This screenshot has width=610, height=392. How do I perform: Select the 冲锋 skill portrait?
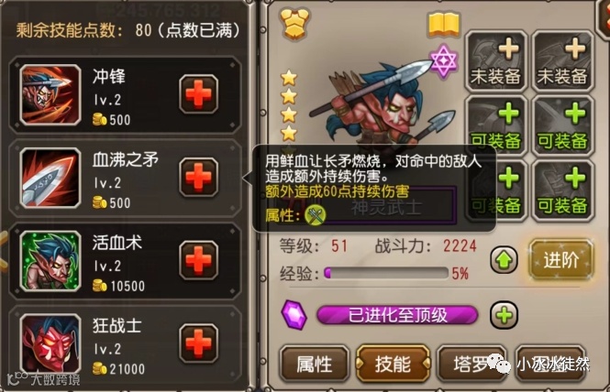click(50, 94)
